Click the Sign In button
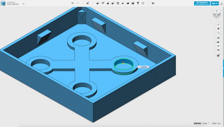Viewport: 224px width, 127px height. (215, 3)
